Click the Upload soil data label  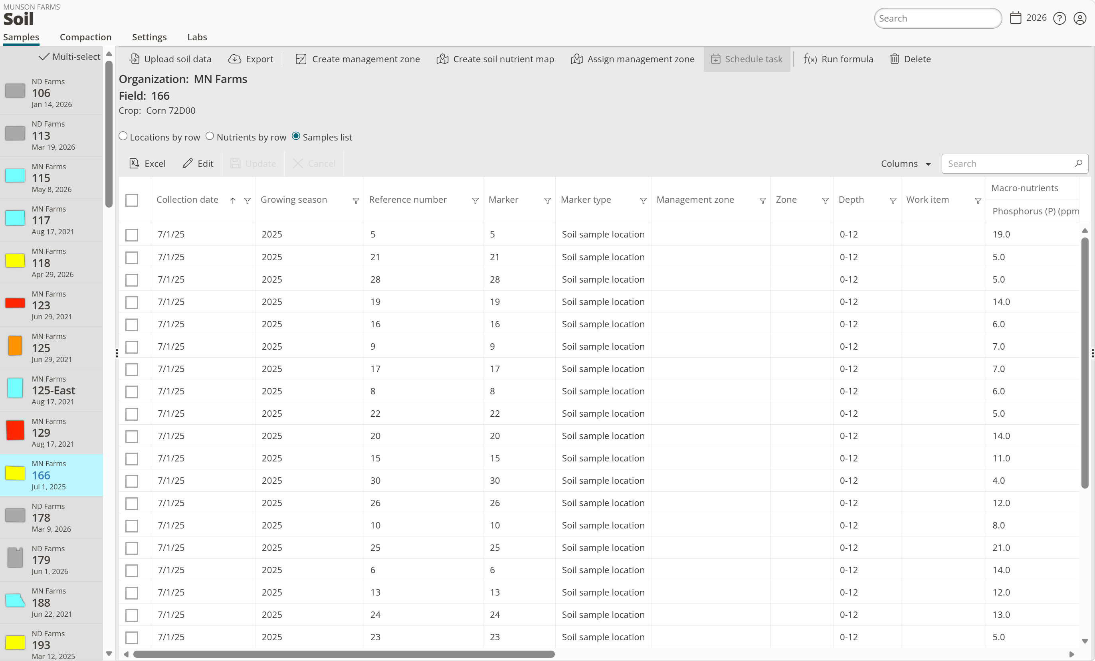[178, 59]
